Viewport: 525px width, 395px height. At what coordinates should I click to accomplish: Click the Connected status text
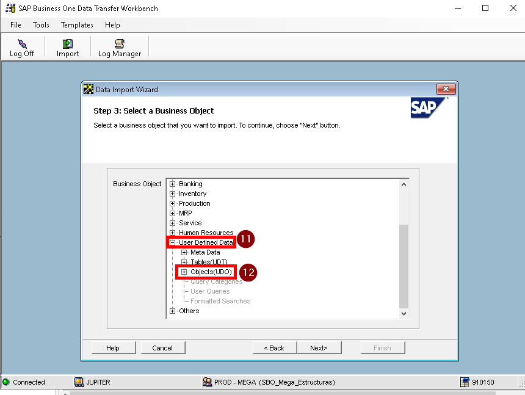(29, 382)
